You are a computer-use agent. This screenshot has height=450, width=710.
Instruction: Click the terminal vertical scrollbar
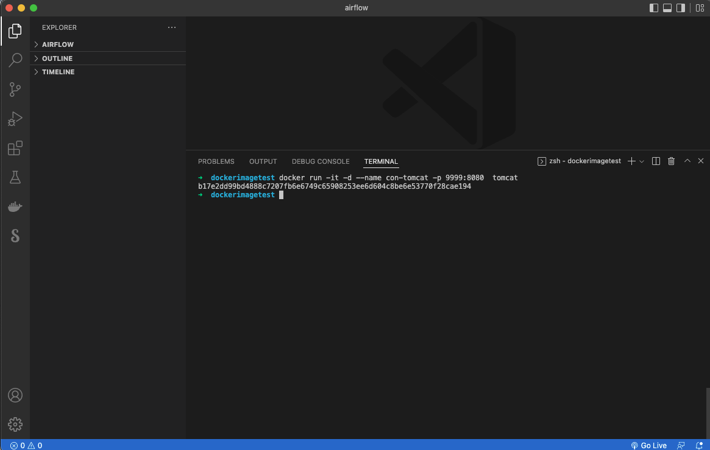708,413
